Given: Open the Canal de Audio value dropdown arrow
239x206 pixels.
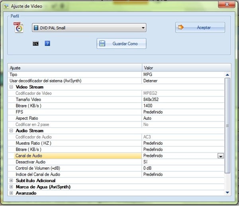Looking at the screenshot, I should pyautogui.click(x=220, y=156).
